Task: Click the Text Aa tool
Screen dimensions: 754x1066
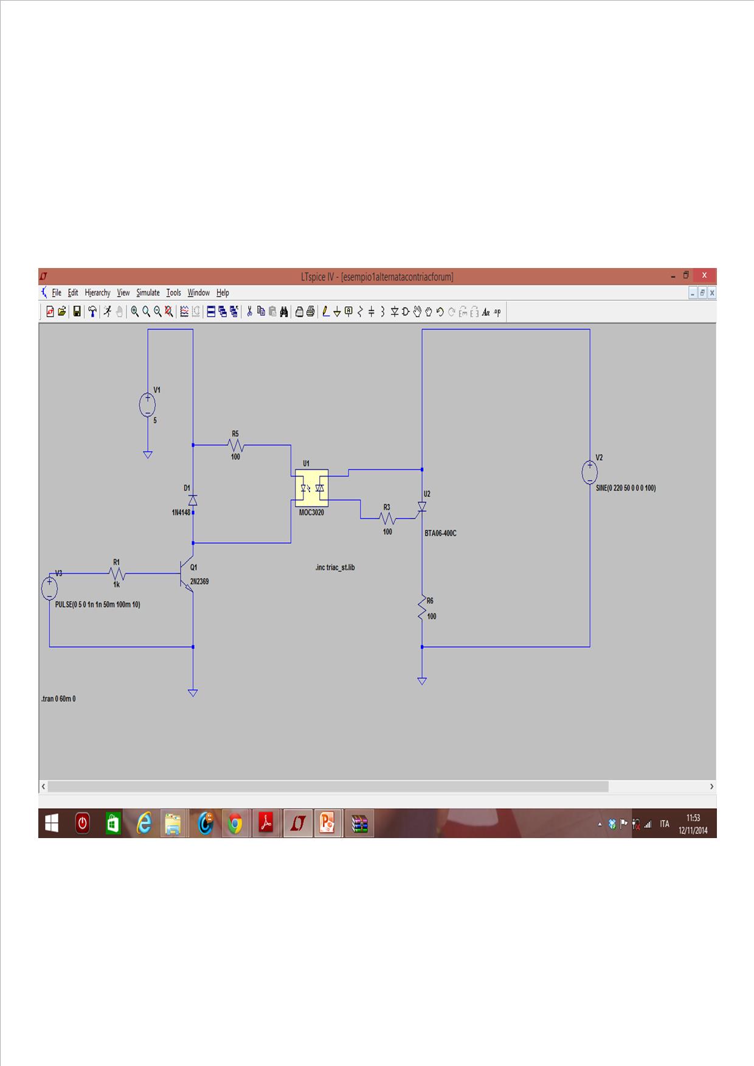Action: 485,312
